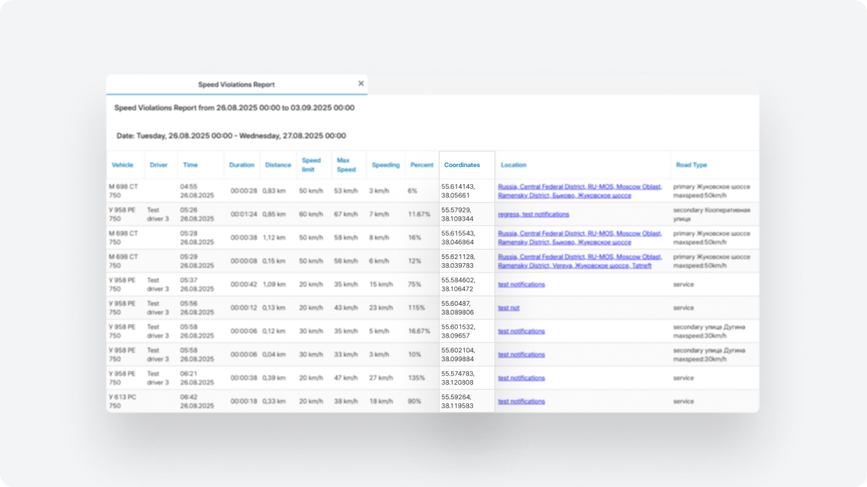Open the 'test not' location link
Image resolution: width=867 pixels, height=487 pixels.
coord(509,308)
